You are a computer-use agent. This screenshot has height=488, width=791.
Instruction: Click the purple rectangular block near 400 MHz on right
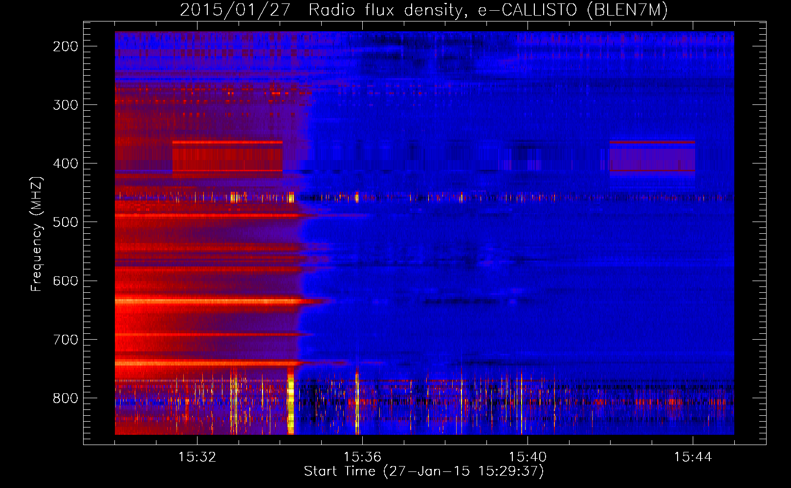tap(652, 156)
